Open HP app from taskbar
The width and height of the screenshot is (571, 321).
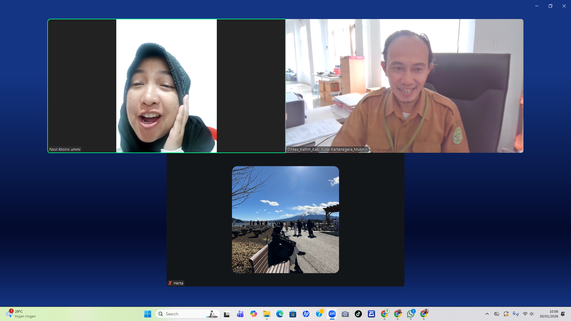(x=306, y=314)
